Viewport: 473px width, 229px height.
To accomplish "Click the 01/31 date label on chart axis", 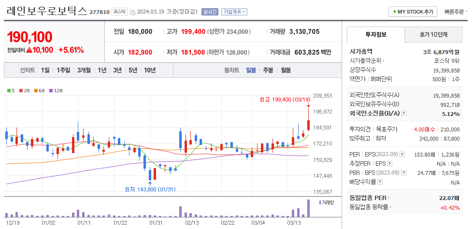I will (x=157, y=223).
